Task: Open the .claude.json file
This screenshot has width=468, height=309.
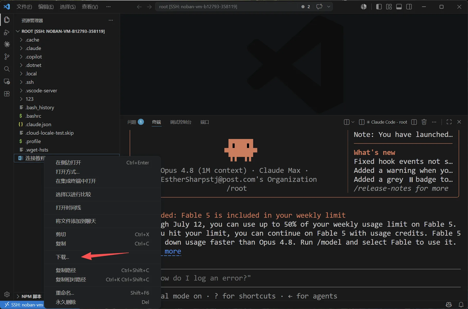Action: click(67, 124)
